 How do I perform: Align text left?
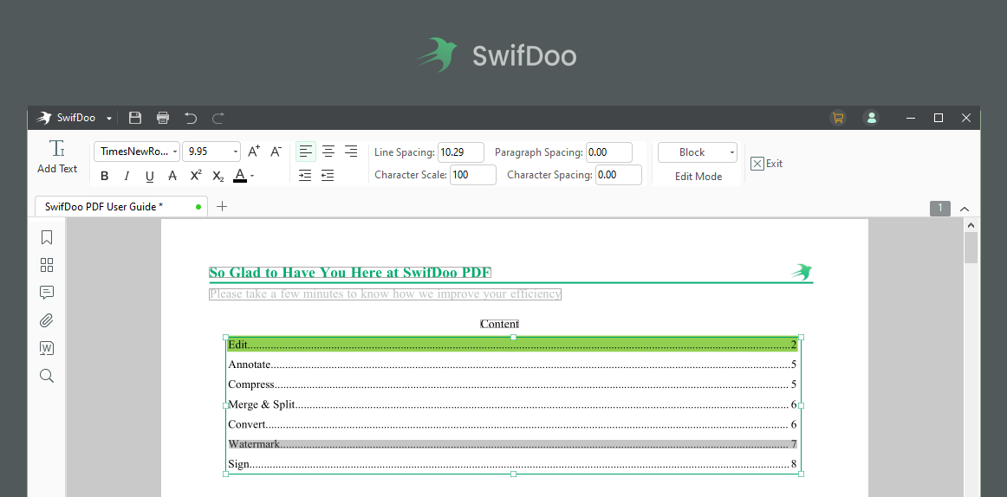pyautogui.click(x=306, y=152)
